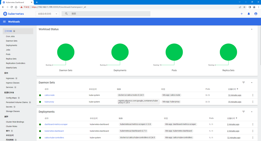The image size is (261, 141).
Task: Open actions menu for calico-kube-controllers row
Action: pyautogui.click(x=253, y=138)
